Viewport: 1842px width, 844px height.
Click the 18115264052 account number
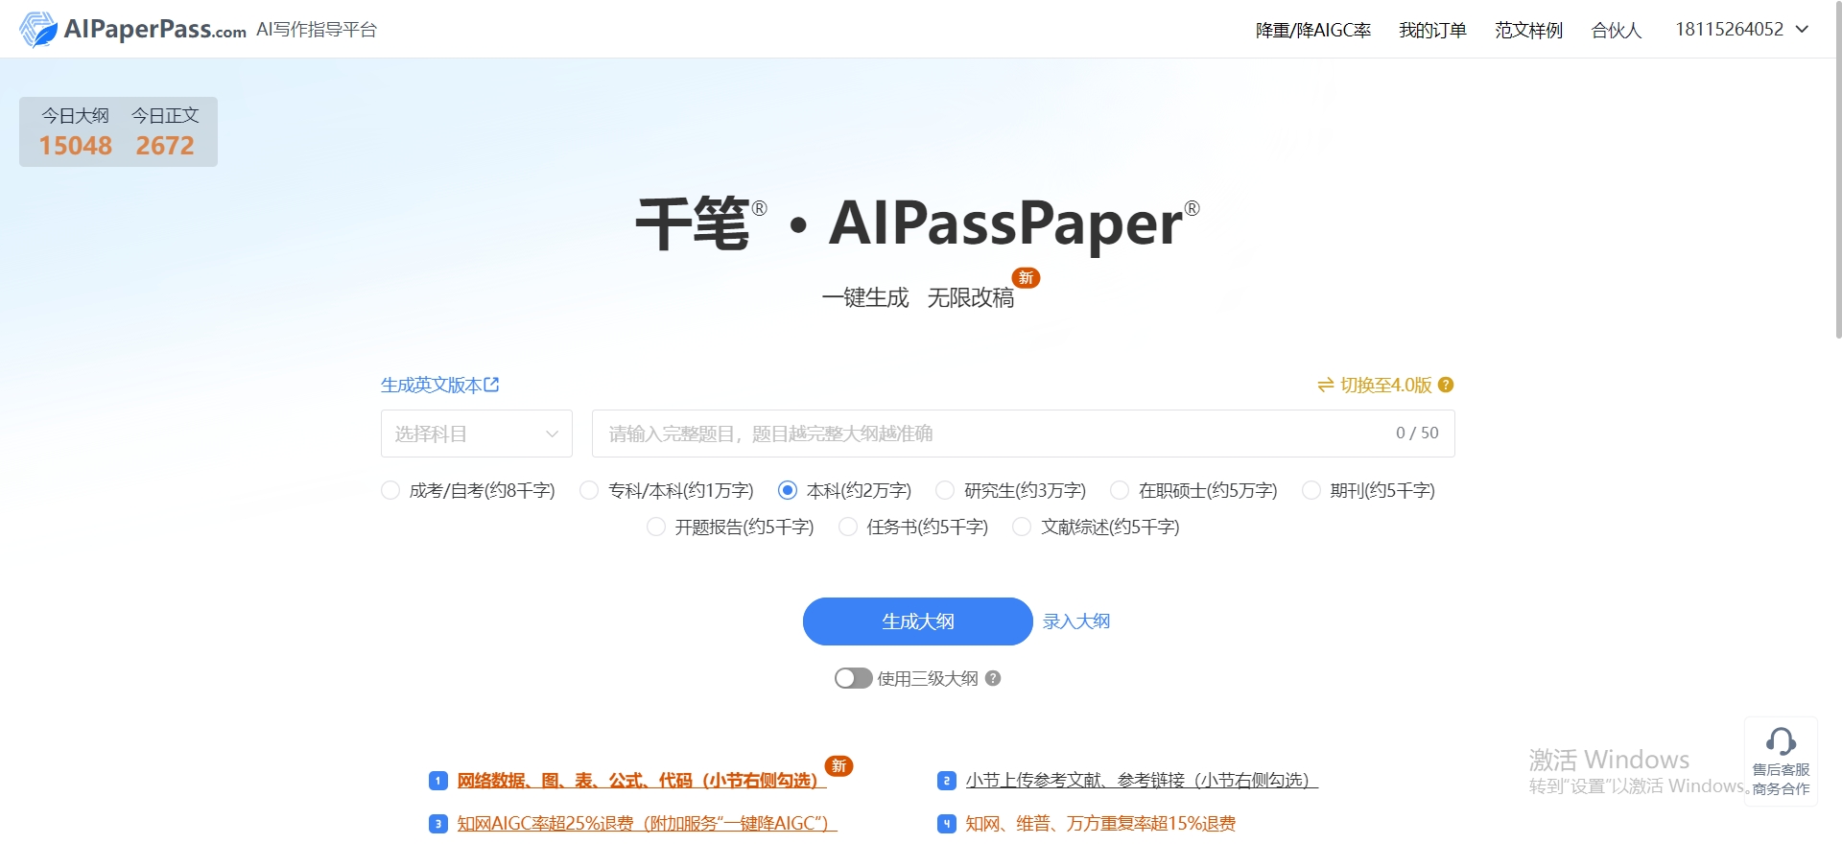tap(1729, 29)
